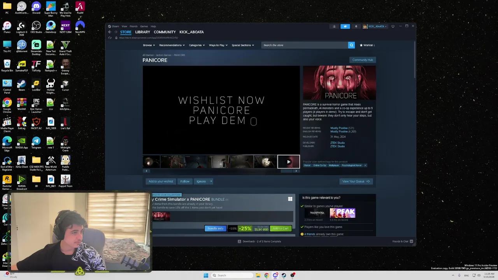Reload the Steam store page
Screen dimensions: 498x280
point(110,38)
